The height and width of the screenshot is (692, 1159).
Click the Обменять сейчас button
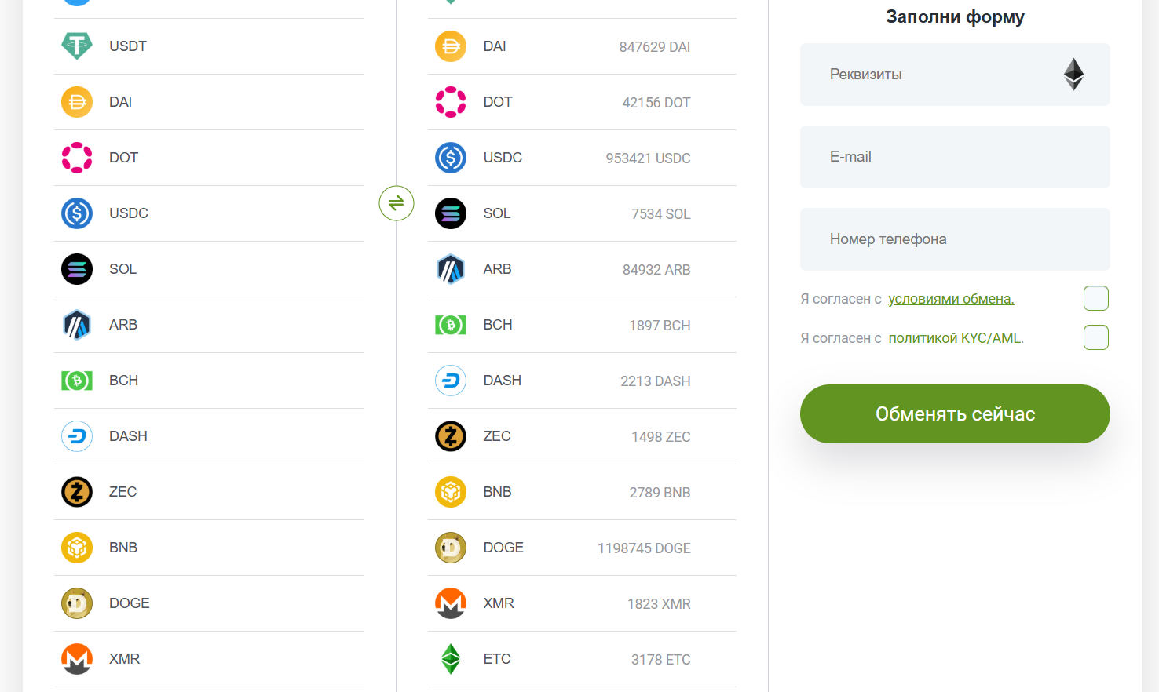coord(955,413)
